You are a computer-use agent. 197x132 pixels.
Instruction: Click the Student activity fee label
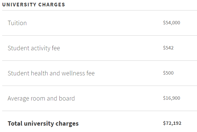34,48
